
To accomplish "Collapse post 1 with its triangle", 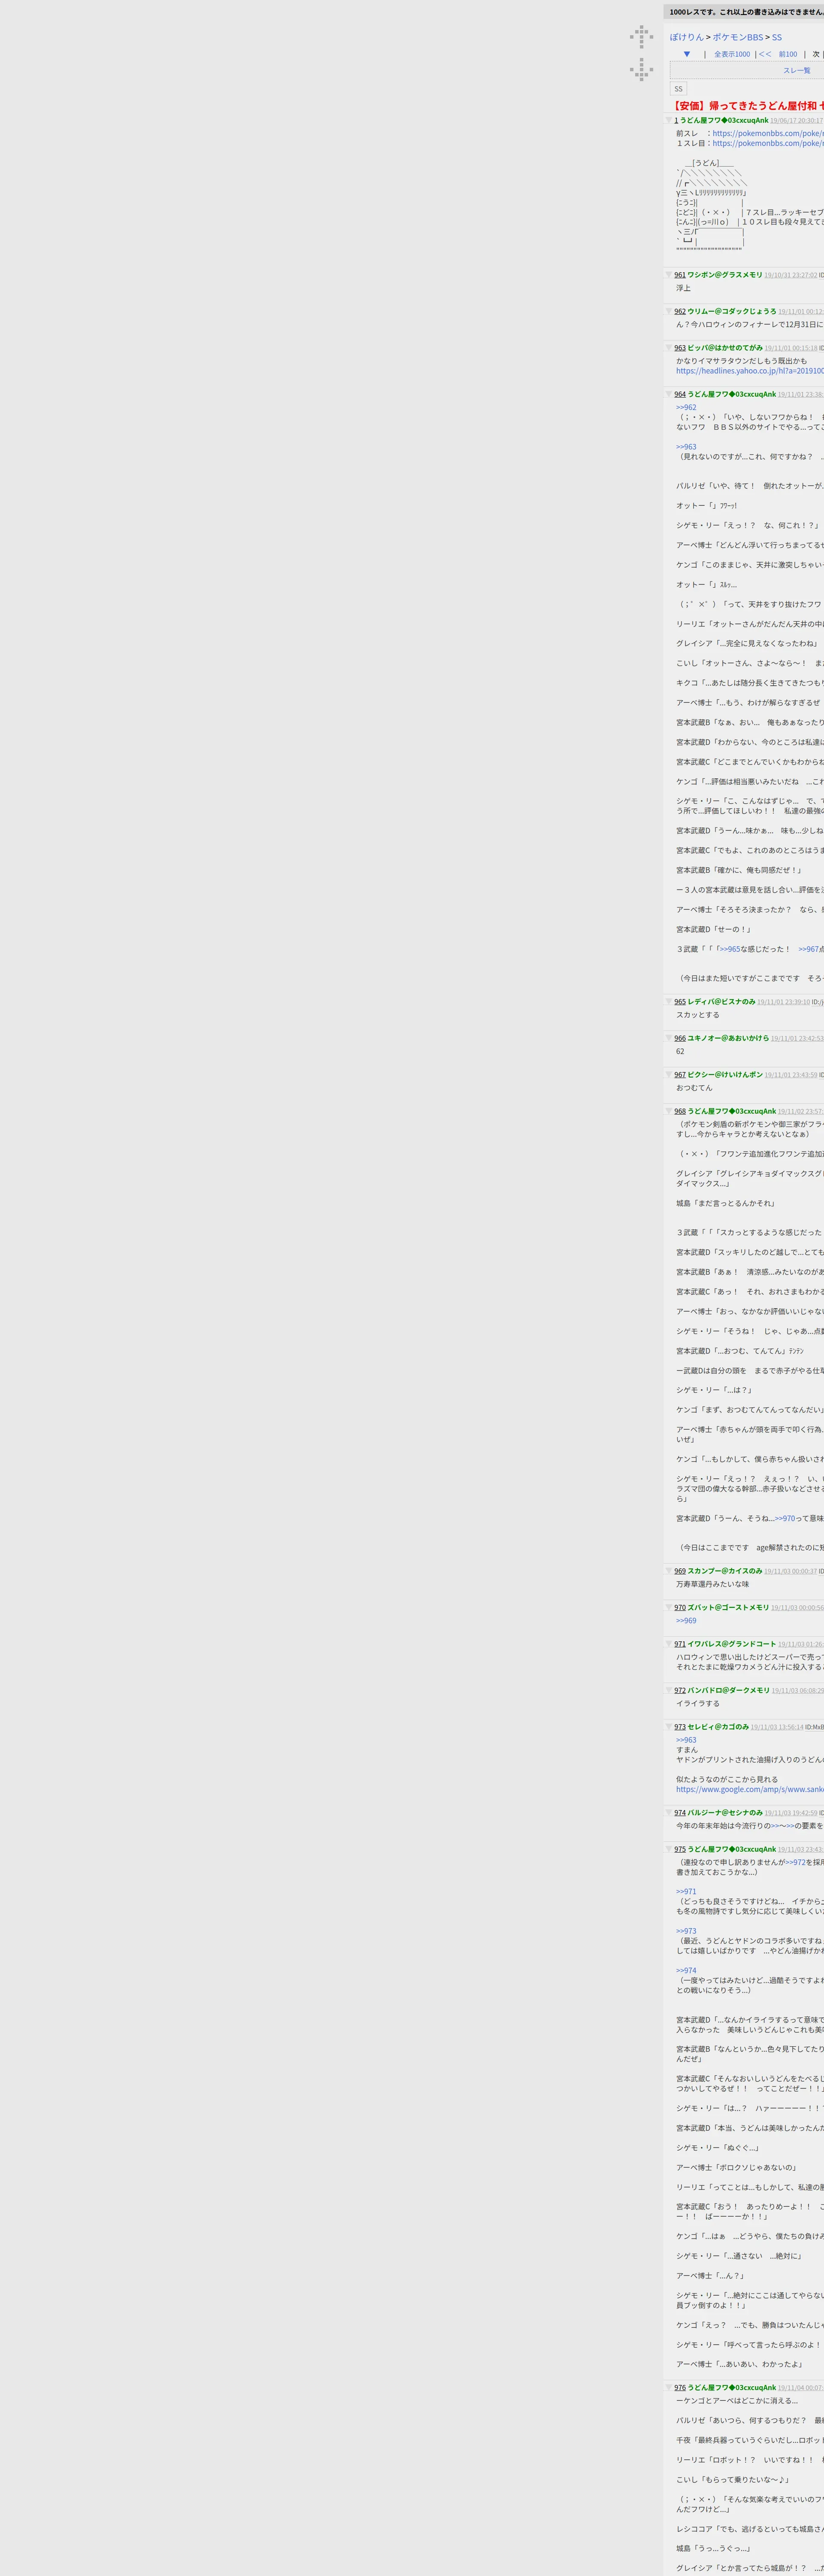I will [x=669, y=120].
